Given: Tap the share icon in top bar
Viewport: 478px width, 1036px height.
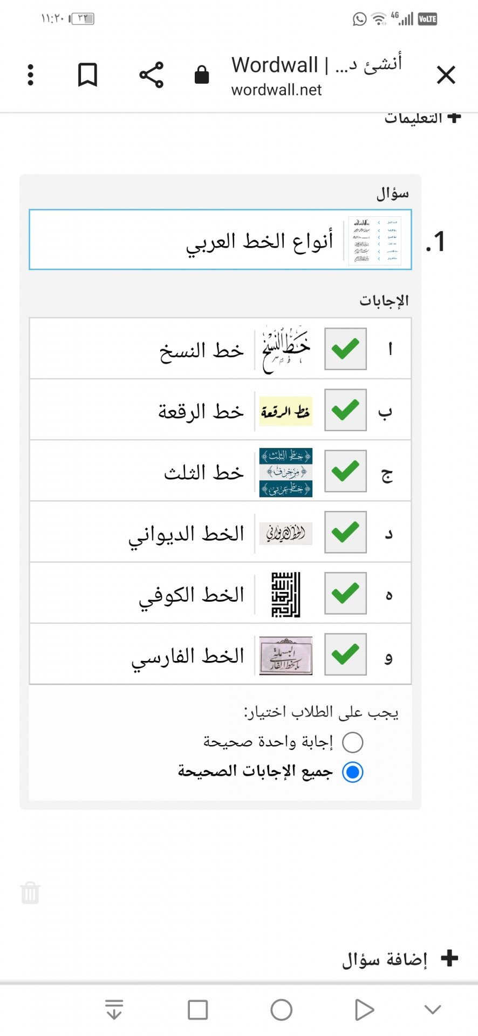Looking at the screenshot, I should coord(151,75).
